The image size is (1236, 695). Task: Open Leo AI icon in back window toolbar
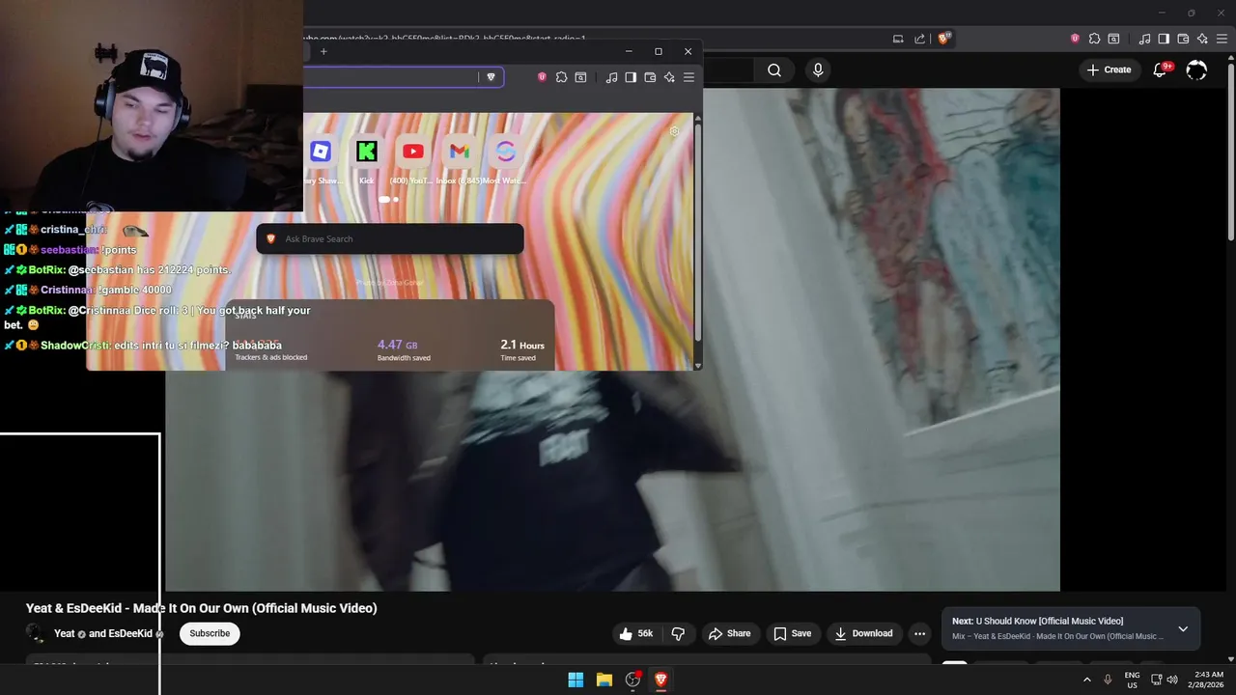pyautogui.click(x=1202, y=39)
